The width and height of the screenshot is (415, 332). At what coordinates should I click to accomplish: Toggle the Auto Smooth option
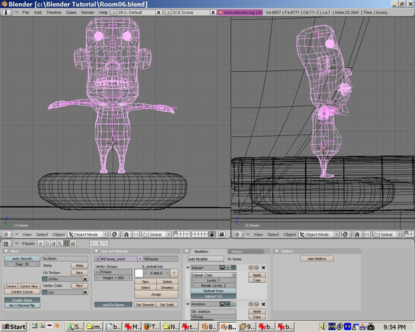(22, 258)
